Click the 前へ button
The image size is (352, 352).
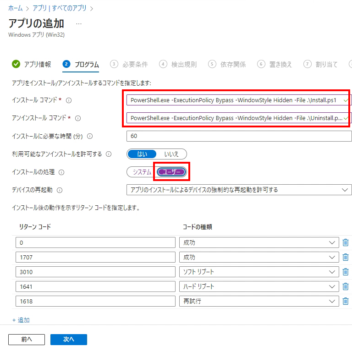click(27, 340)
